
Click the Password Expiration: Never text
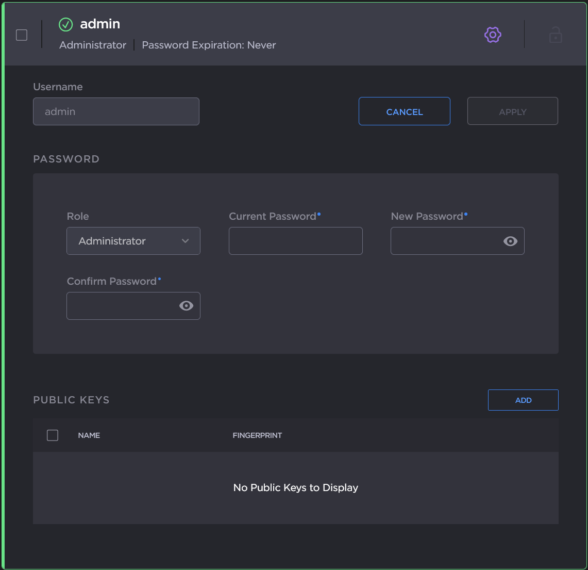coord(209,45)
